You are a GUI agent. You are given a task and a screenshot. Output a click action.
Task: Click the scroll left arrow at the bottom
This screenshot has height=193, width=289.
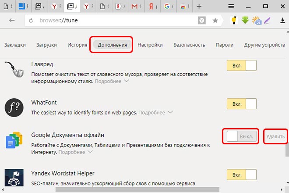(3, 189)
